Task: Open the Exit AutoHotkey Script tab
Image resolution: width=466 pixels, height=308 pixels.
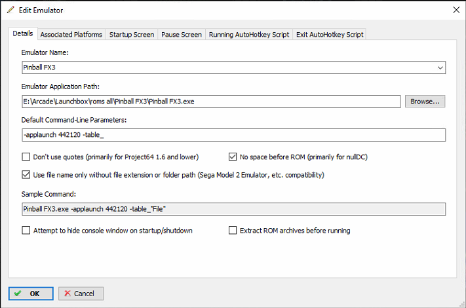Action: point(330,35)
